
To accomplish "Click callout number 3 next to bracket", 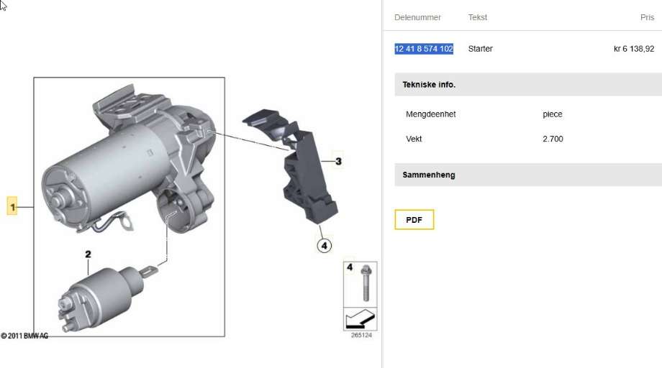I will pyautogui.click(x=338, y=161).
